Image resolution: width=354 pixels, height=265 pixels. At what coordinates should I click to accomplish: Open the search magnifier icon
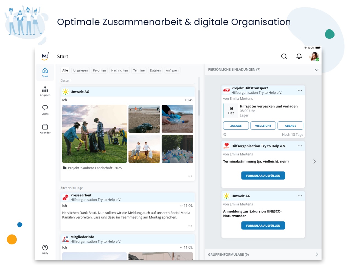pyautogui.click(x=284, y=56)
